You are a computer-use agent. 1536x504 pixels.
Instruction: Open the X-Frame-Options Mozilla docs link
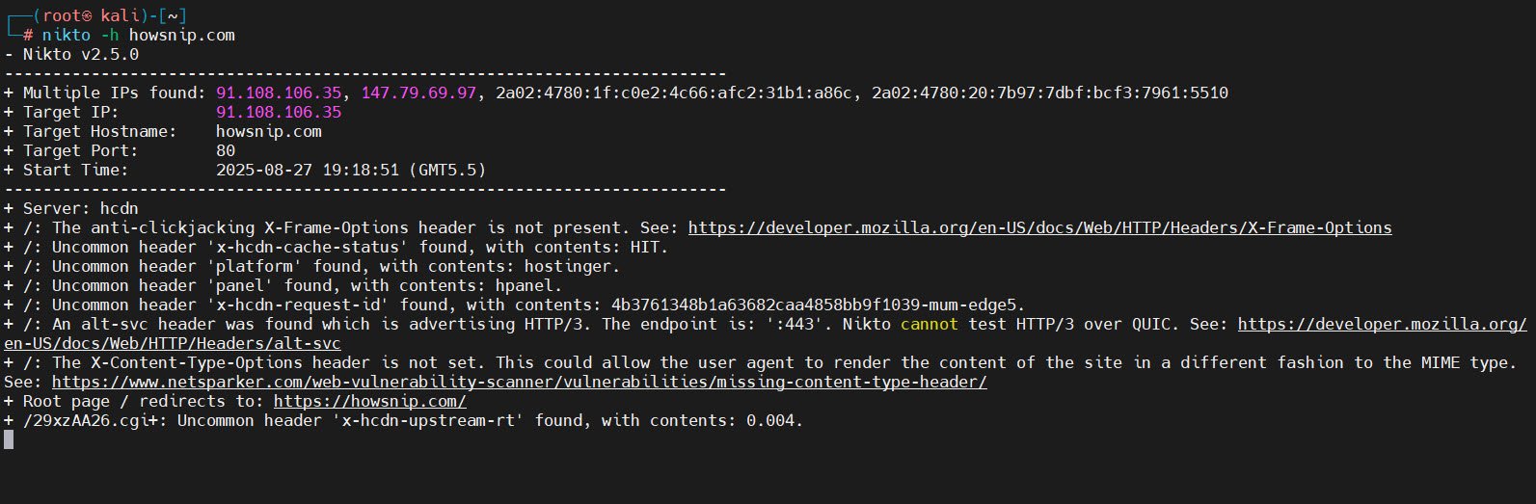(x=1039, y=228)
